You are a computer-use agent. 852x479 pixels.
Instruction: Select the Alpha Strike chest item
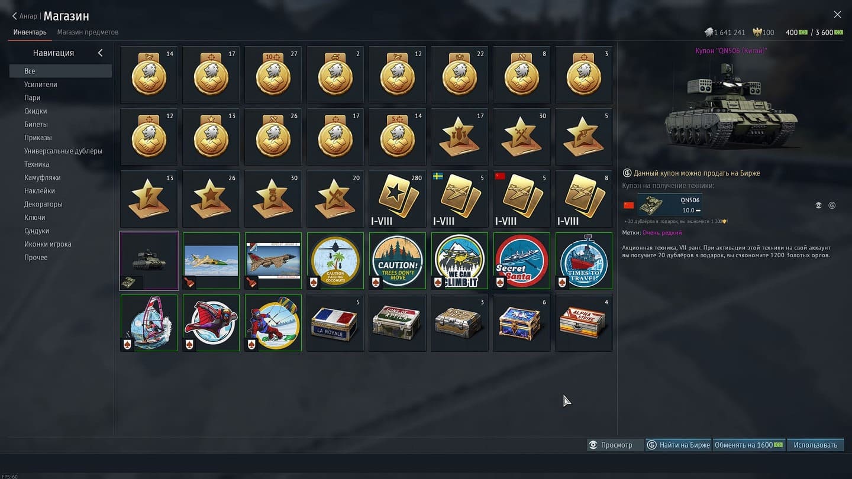click(583, 323)
